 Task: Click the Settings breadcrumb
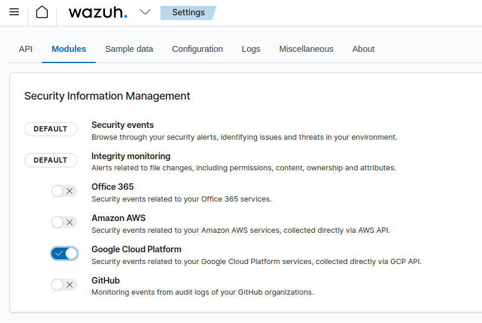click(x=188, y=12)
